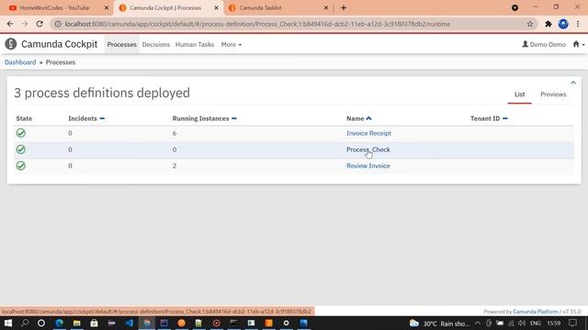Click the running instances value 6
The width and height of the screenshot is (588, 330).
coord(175,133)
